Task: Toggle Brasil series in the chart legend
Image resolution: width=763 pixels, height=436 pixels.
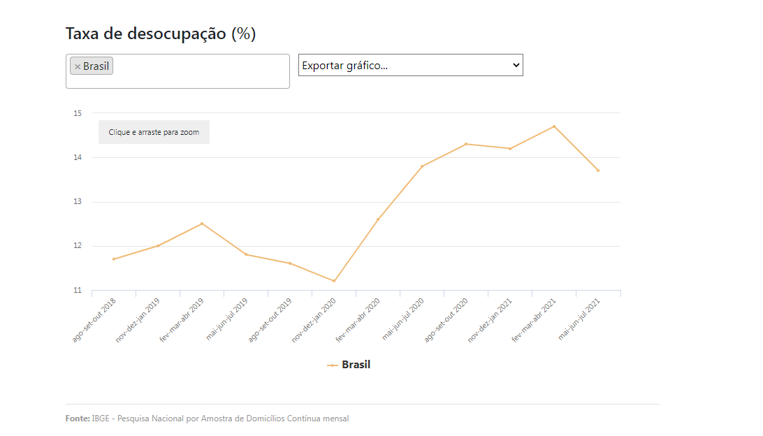Action: (x=356, y=365)
